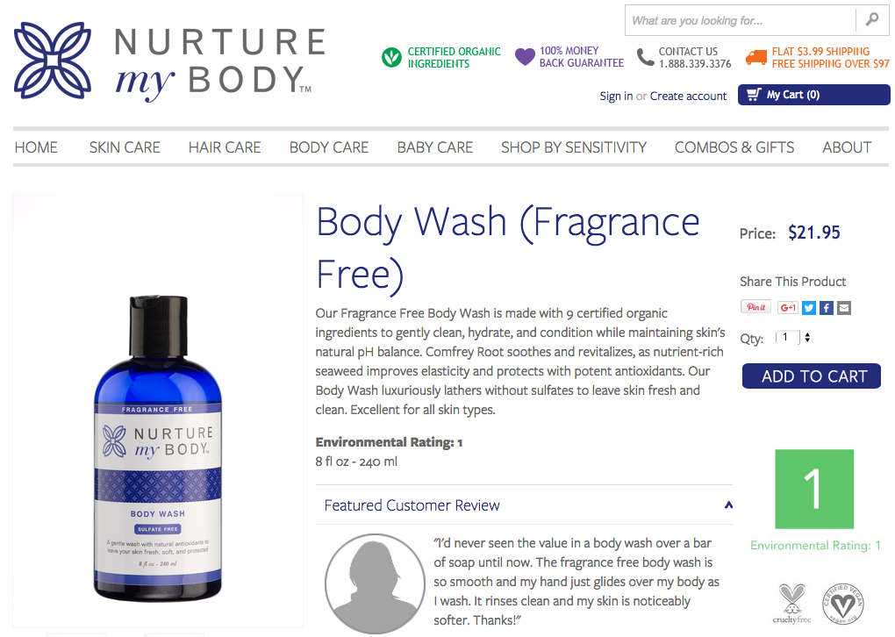Open the Shop By Sensitivity menu

pos(574,147)
